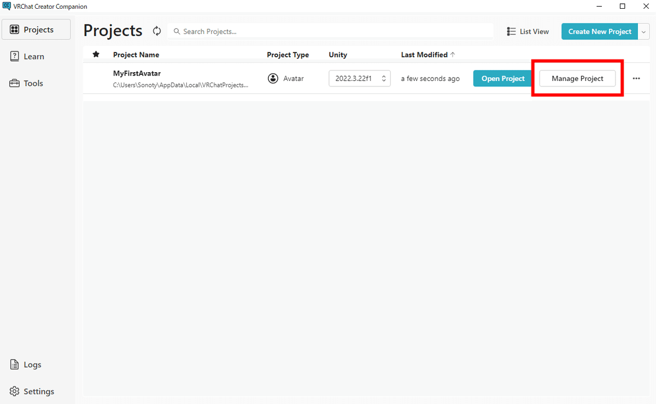
Task: Click the favorites star column header
Action: point(96,54)
